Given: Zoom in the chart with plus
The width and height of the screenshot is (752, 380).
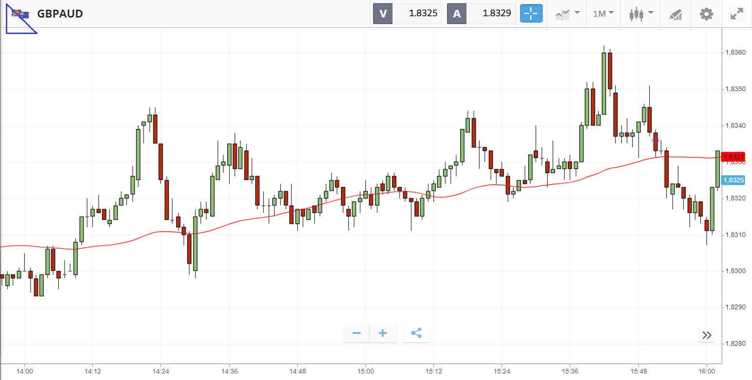Looking at the screenshot, I should (383, 333).
